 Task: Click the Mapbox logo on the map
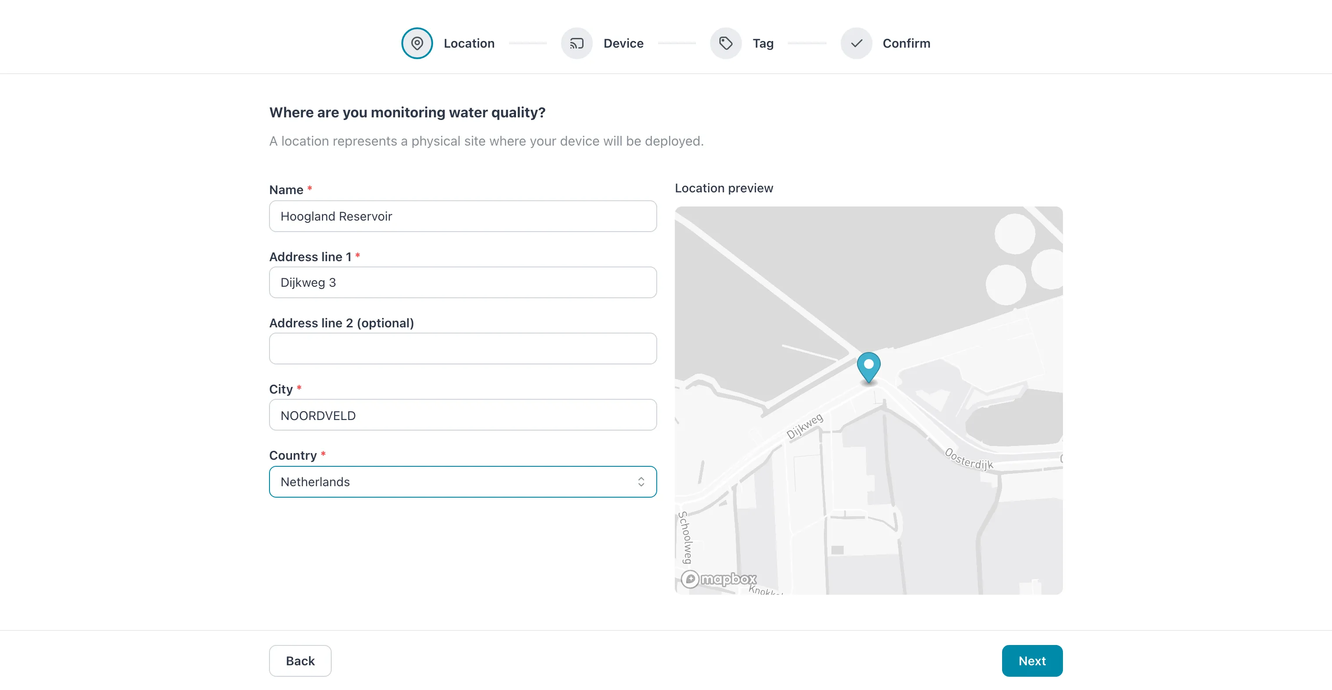[719, 579]
